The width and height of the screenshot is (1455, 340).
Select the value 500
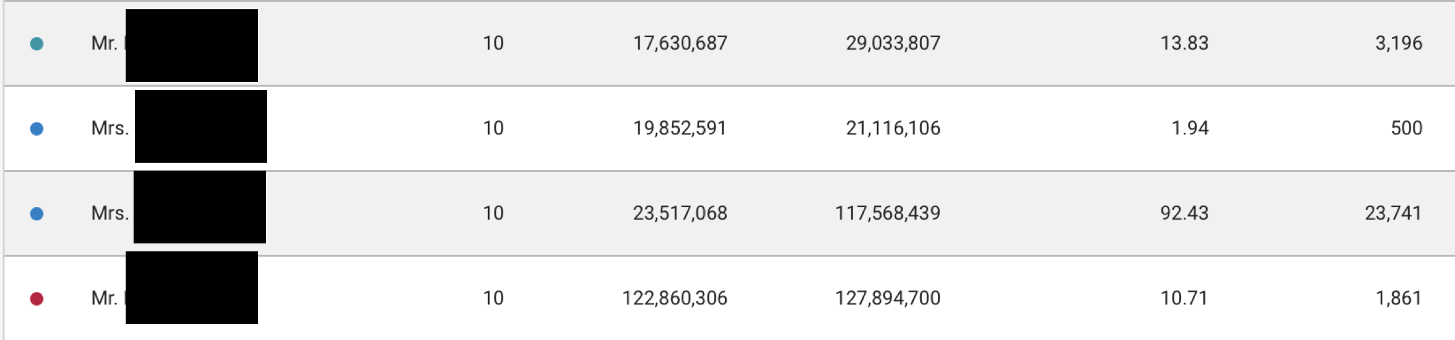coord(1406,128)
